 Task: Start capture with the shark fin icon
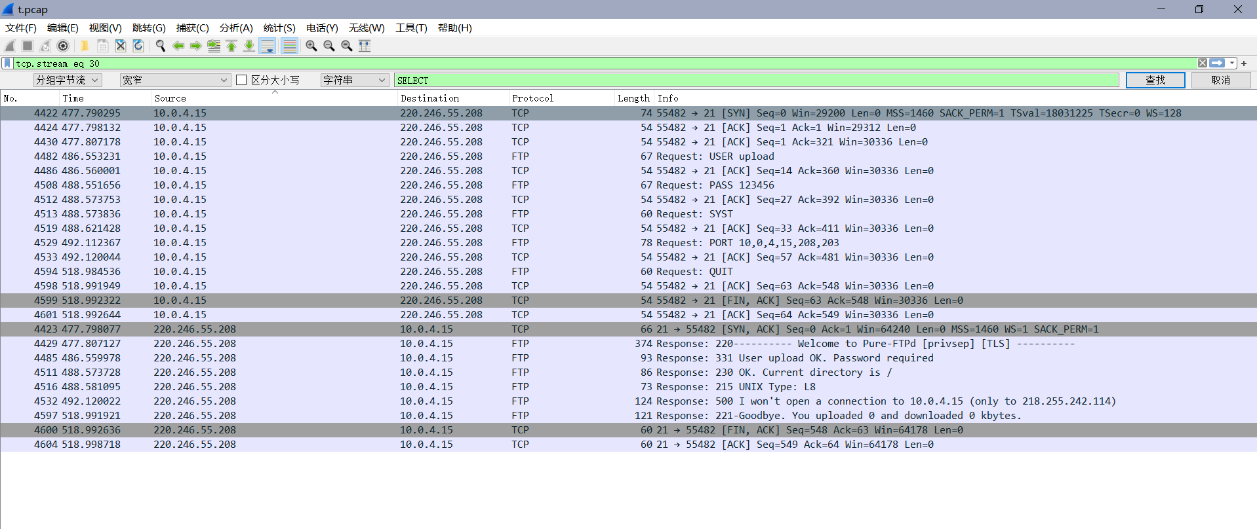pyautogui.click(x=10, y=46)
